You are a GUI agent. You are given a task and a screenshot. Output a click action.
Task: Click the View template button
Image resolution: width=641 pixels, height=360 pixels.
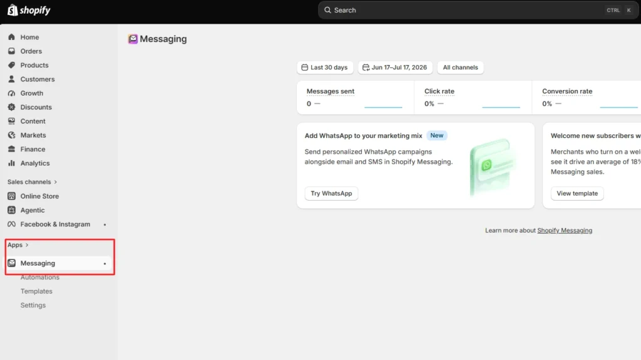(x=577, y=194)
